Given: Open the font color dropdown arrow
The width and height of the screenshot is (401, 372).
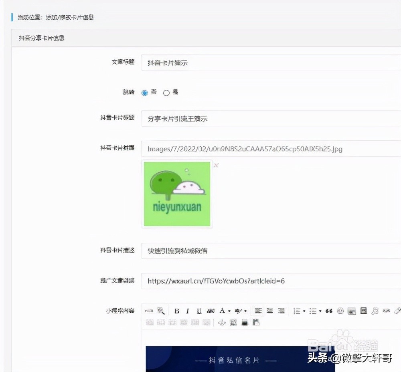Looking at the screenshot, I should (x=229, y=310).
